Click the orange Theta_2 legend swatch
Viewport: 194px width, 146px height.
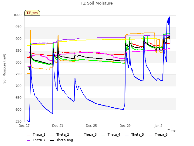click(x=52, y=135)
